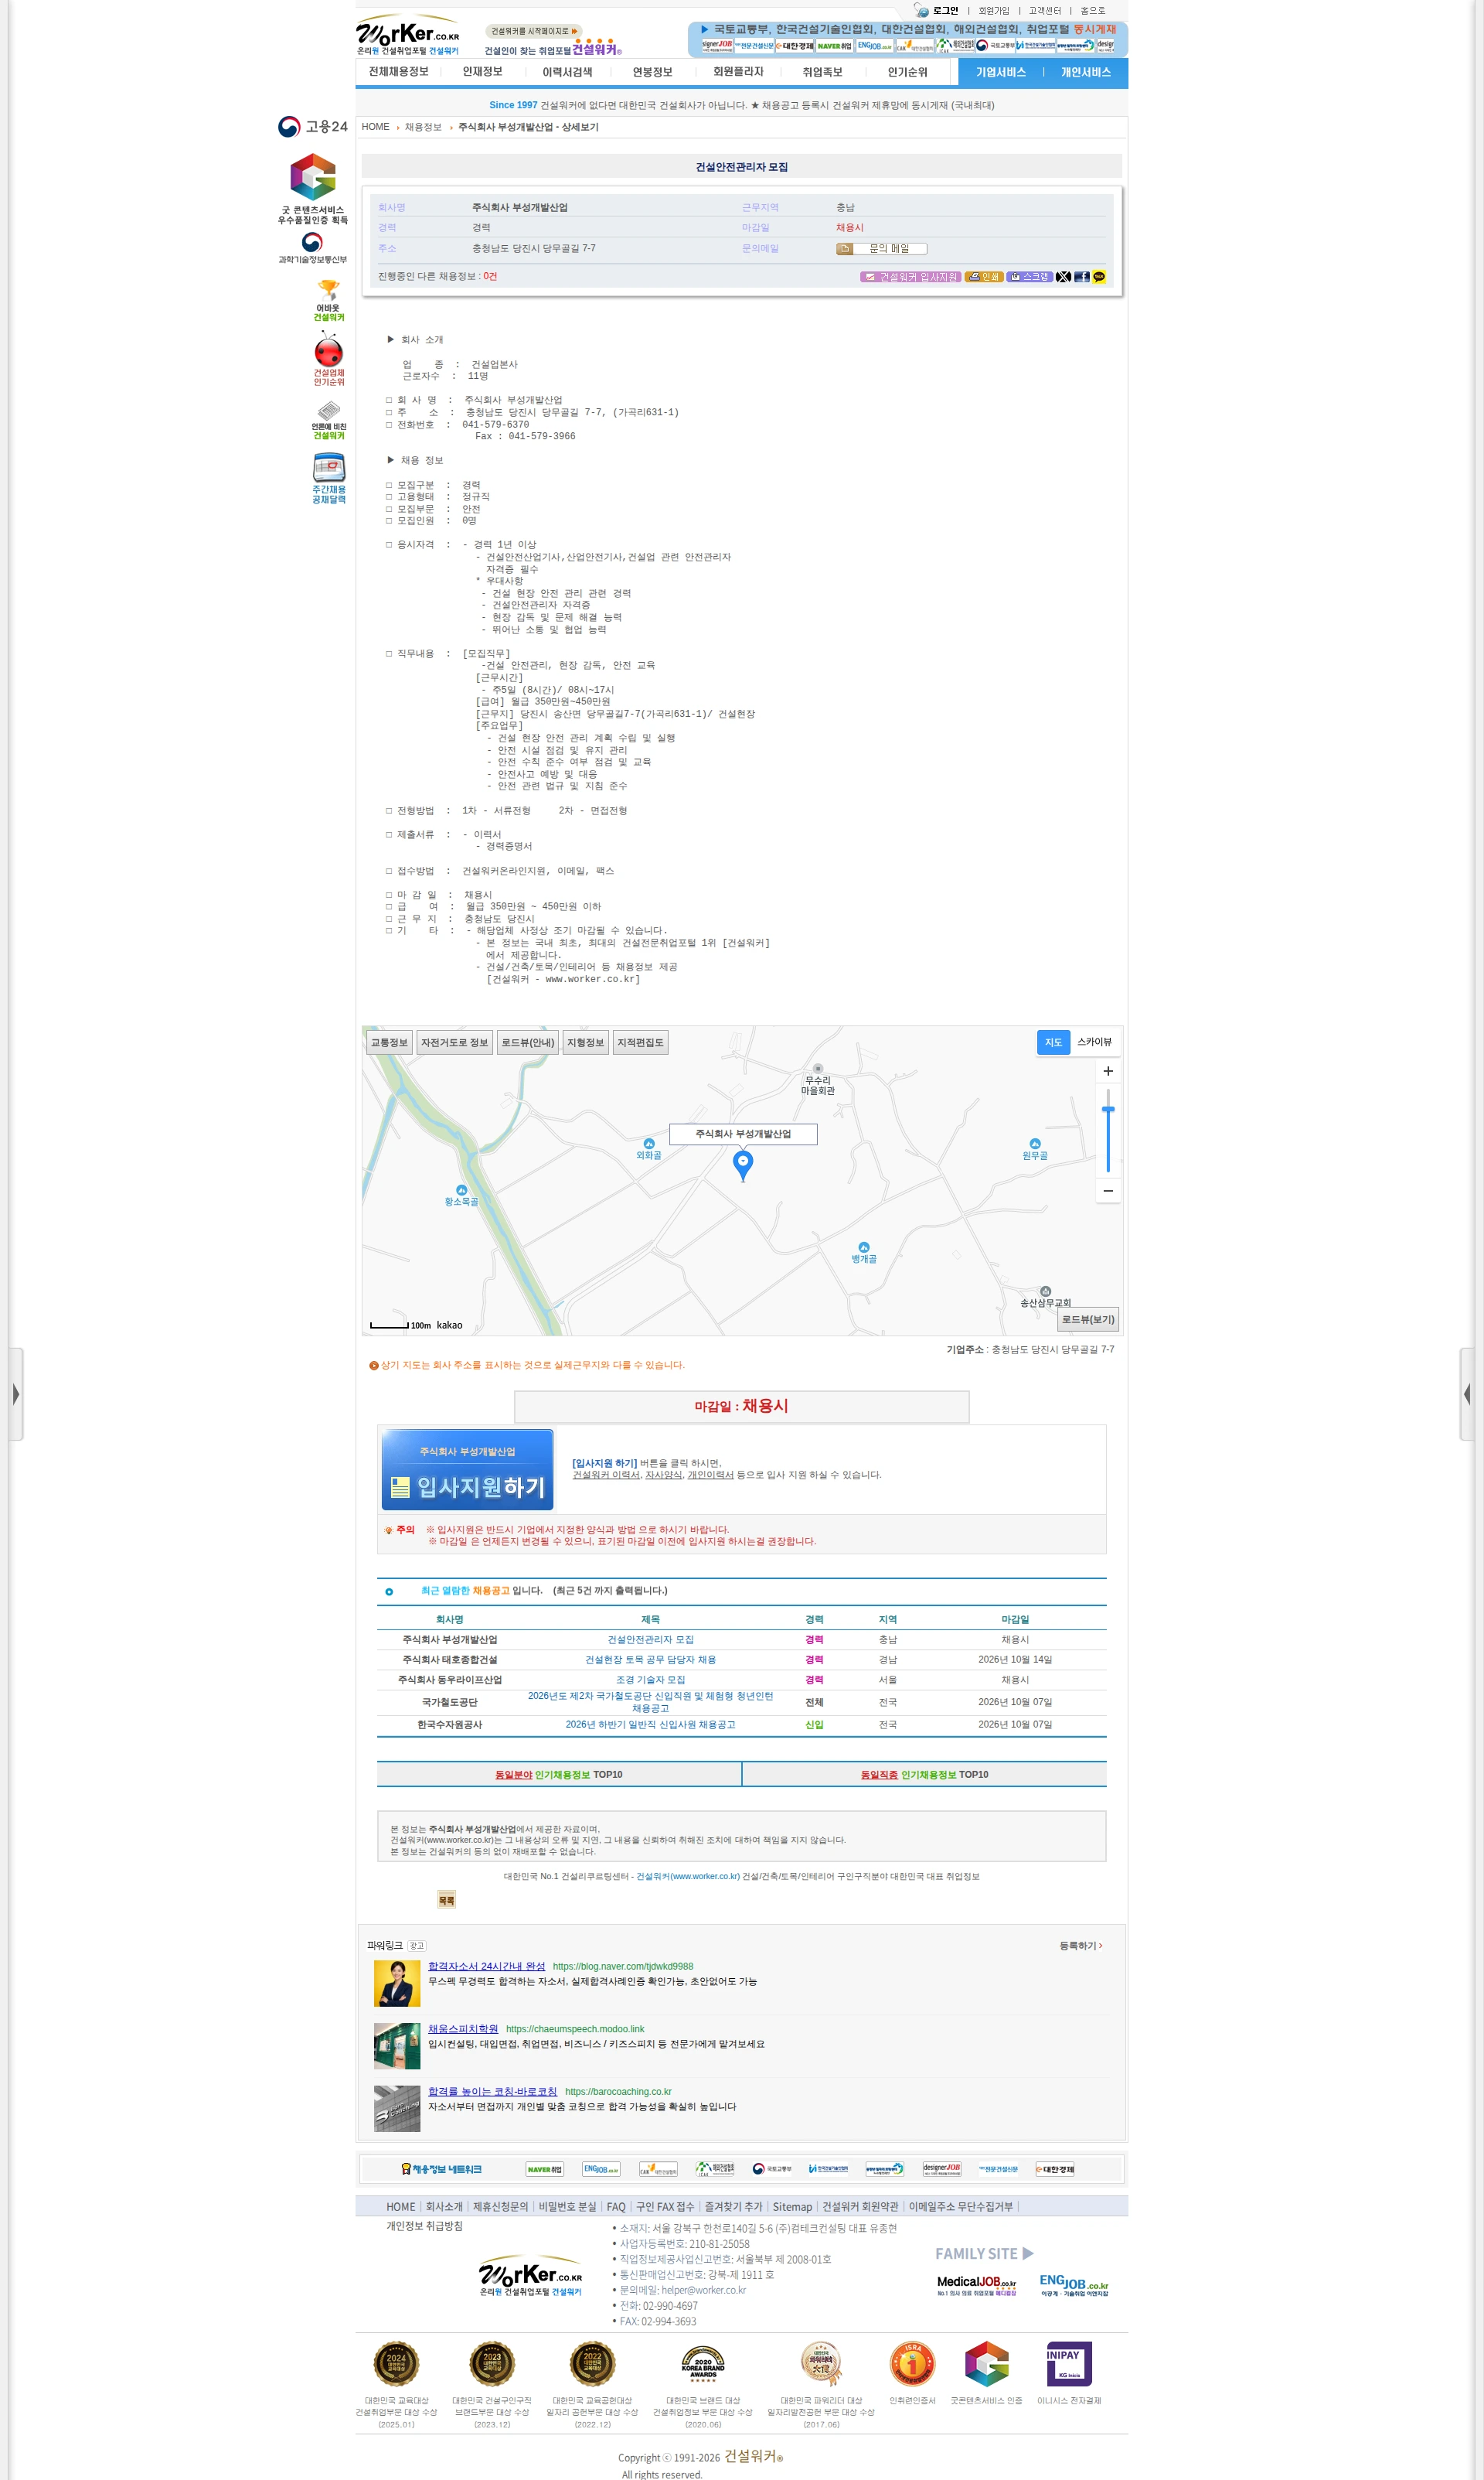Share the posting via the KakaoTalk icon
The height and width of the screenshot is (2480, 1484).
point(1099,277)
